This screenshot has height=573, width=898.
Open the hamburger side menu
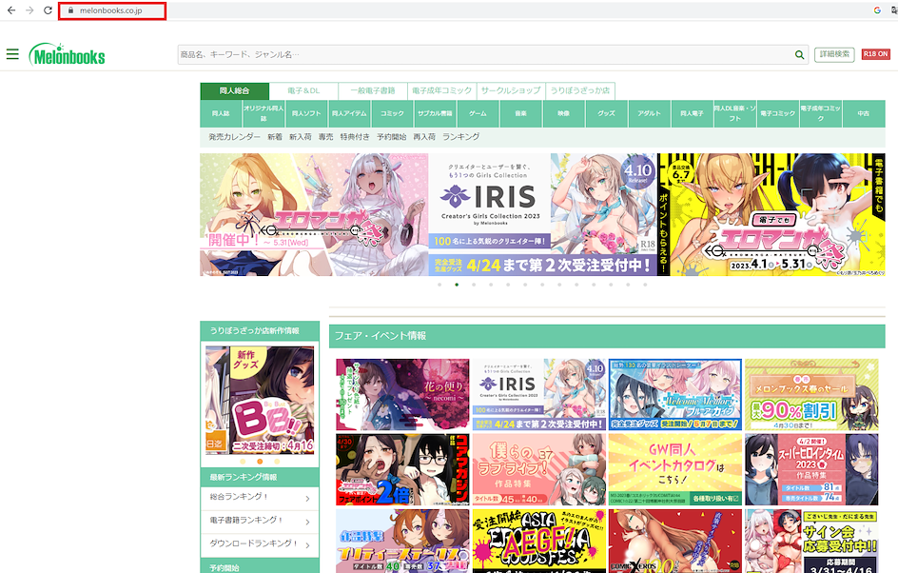[12, 54]
